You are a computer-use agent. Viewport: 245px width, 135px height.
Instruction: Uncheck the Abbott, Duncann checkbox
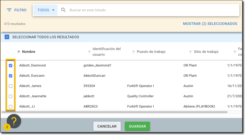11,76
